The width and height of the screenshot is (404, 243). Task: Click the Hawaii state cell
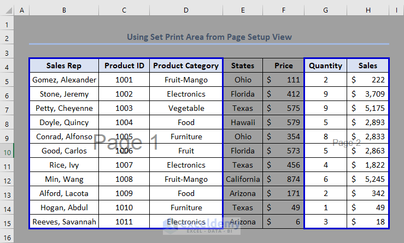(x=243, y=122)
